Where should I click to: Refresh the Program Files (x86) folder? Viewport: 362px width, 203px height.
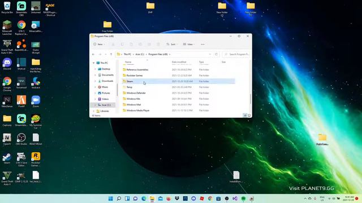pyautogui.click(x=216, y=54)
